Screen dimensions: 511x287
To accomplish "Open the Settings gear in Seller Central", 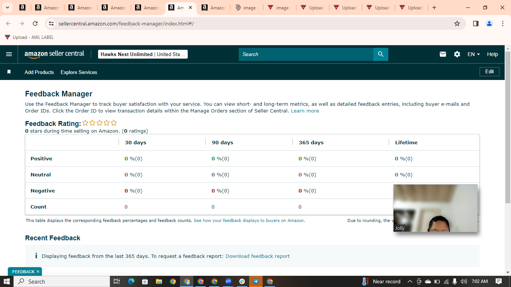I will pyautogui.click(x=457, y=54).
